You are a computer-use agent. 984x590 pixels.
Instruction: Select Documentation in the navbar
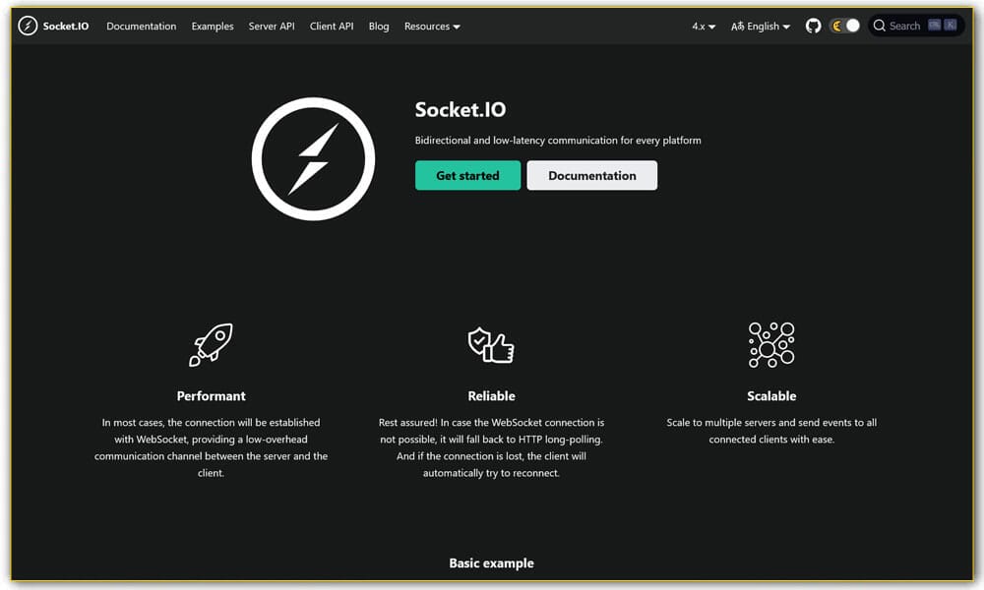pos(141,27)
